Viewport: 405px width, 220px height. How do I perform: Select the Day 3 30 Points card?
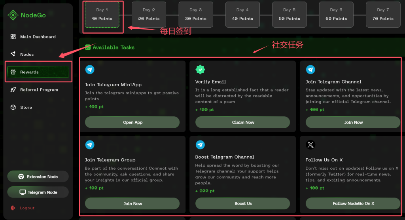click(x=196, y=15)
